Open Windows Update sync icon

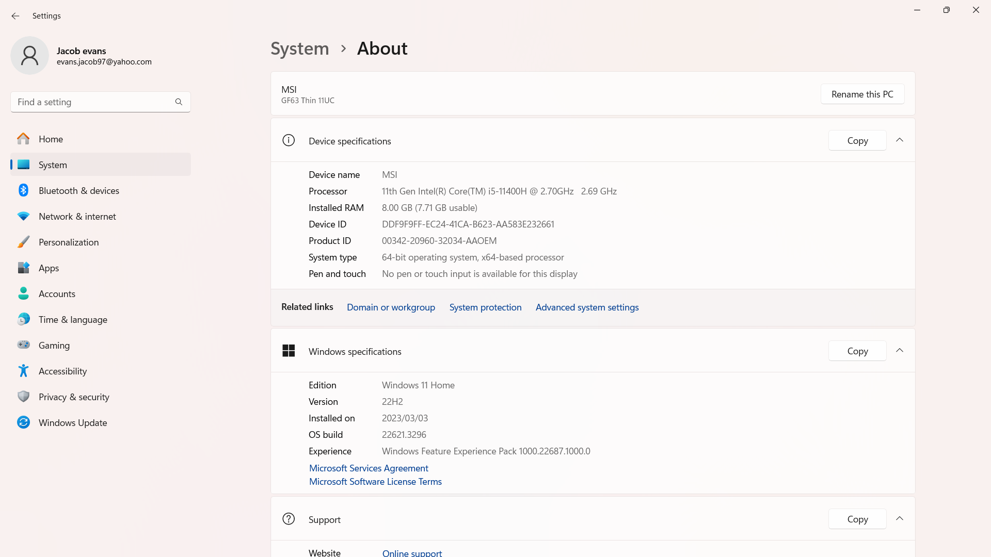pyautogui.click(x=23, y=422)
